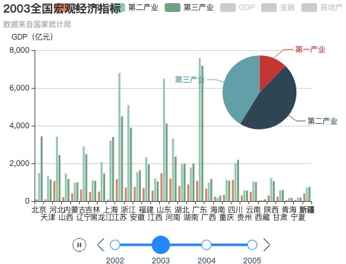Advance to next year with right arrow
Viewport: 346px width, 264px height.
(267, 245)
